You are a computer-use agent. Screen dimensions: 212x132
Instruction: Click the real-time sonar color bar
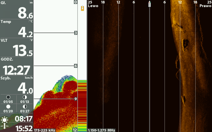click(x=82, y=106)
